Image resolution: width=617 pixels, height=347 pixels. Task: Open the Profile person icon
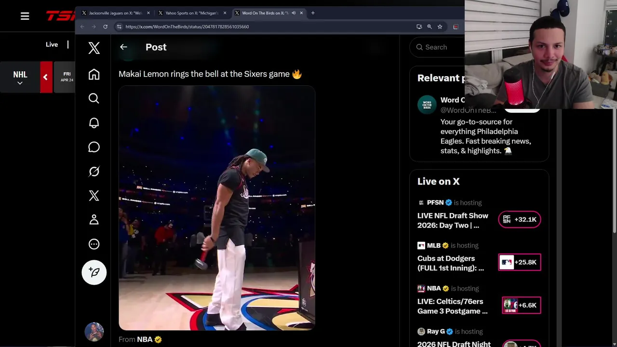tap(94, 220)
